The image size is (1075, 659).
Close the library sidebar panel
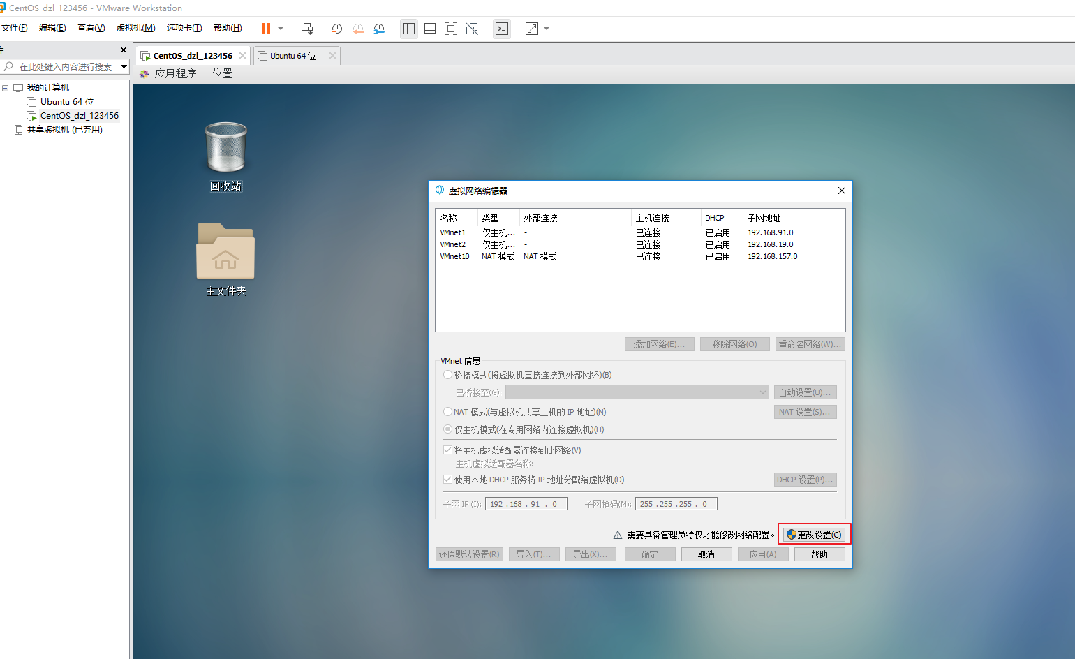124,50
